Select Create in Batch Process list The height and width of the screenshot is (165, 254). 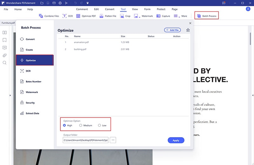pos(35,50)
